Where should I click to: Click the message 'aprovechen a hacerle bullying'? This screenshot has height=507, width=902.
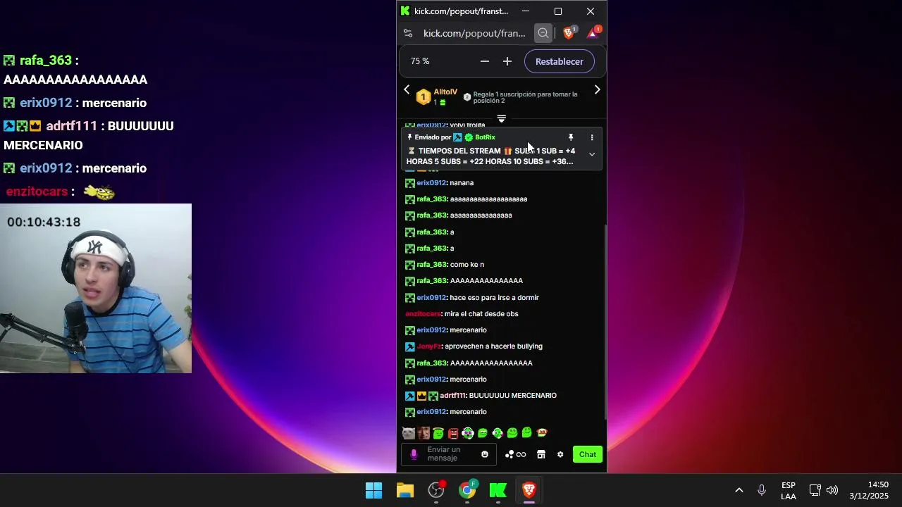[x=493, y=346]
